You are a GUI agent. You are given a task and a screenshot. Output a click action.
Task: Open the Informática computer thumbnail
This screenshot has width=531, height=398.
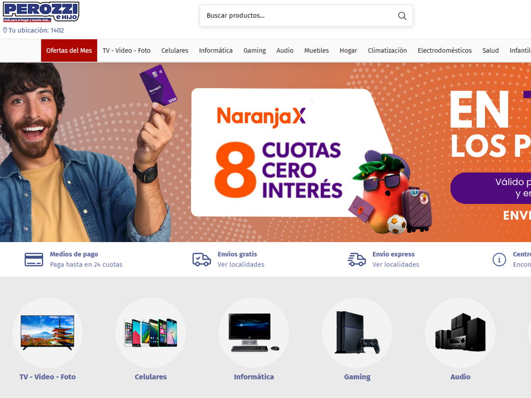pos(254,333)
